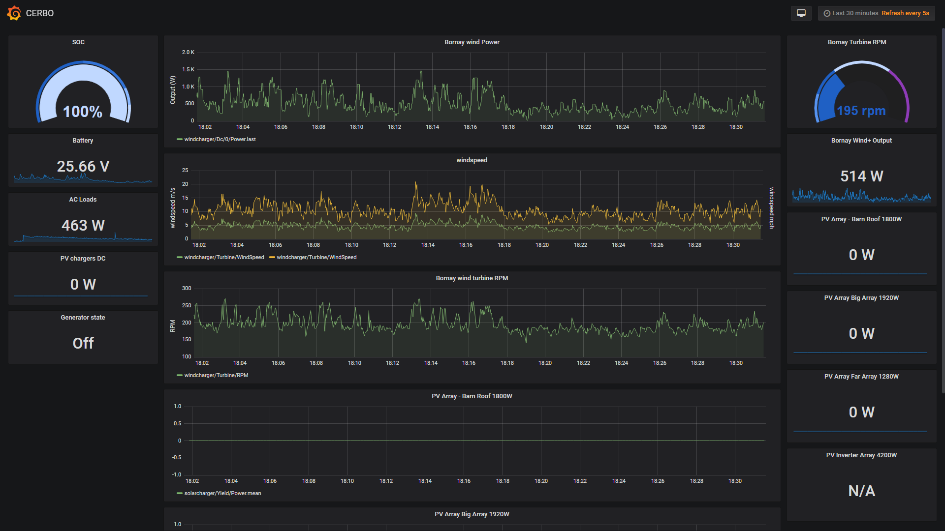The width and height of the screenshot is (945, 531).
Task: Click Refresh every 5s text
Action: pyautogui.click(x=905, y=13)
